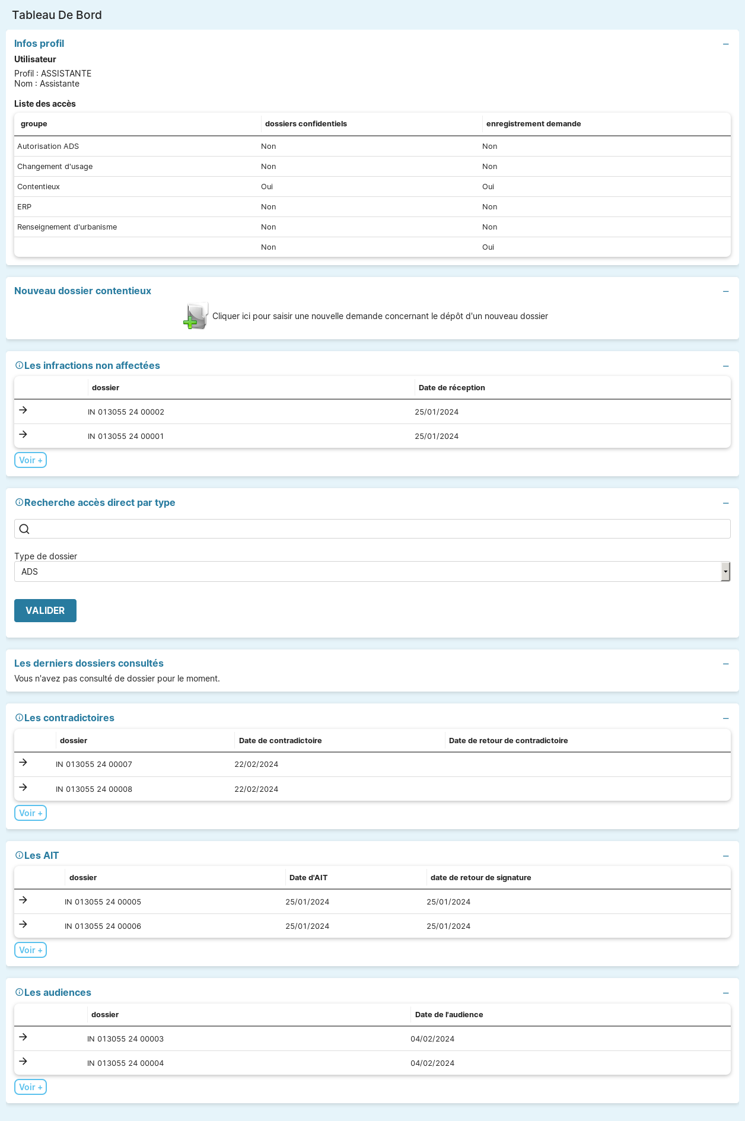The image size is (745, 1121).
Task: Collapse the Infos profil widget
Action: (725, 44)
